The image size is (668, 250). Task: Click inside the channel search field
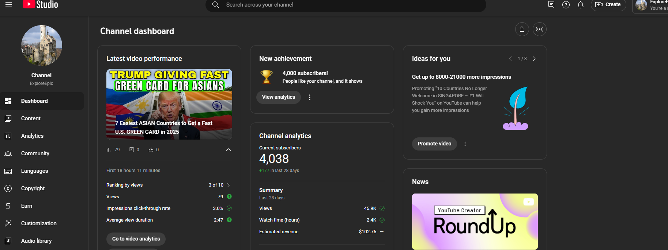pos(346,5)
